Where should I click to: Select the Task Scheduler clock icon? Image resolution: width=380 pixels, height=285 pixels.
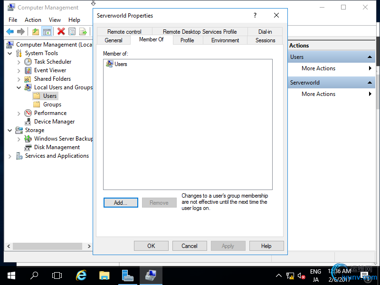click(x=28, y=62)
